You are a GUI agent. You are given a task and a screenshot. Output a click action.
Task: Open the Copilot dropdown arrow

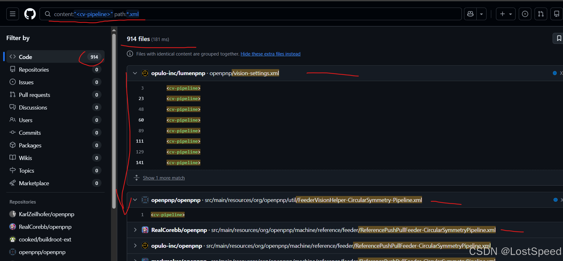pos(481,14)
